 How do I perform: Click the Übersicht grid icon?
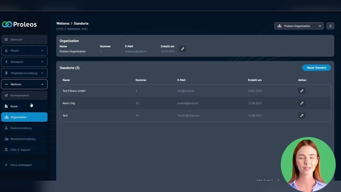pyautogui.click(x=6, y=39)
